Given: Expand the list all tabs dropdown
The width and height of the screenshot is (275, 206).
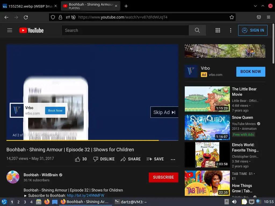Looking at the screenshot, I should click(255, 6).
